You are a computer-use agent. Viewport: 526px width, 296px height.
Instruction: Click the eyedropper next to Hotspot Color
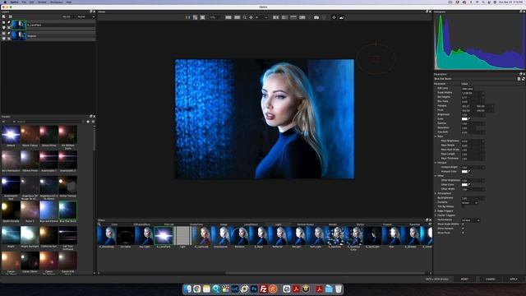pyautogui.click(x=469, y=172)
